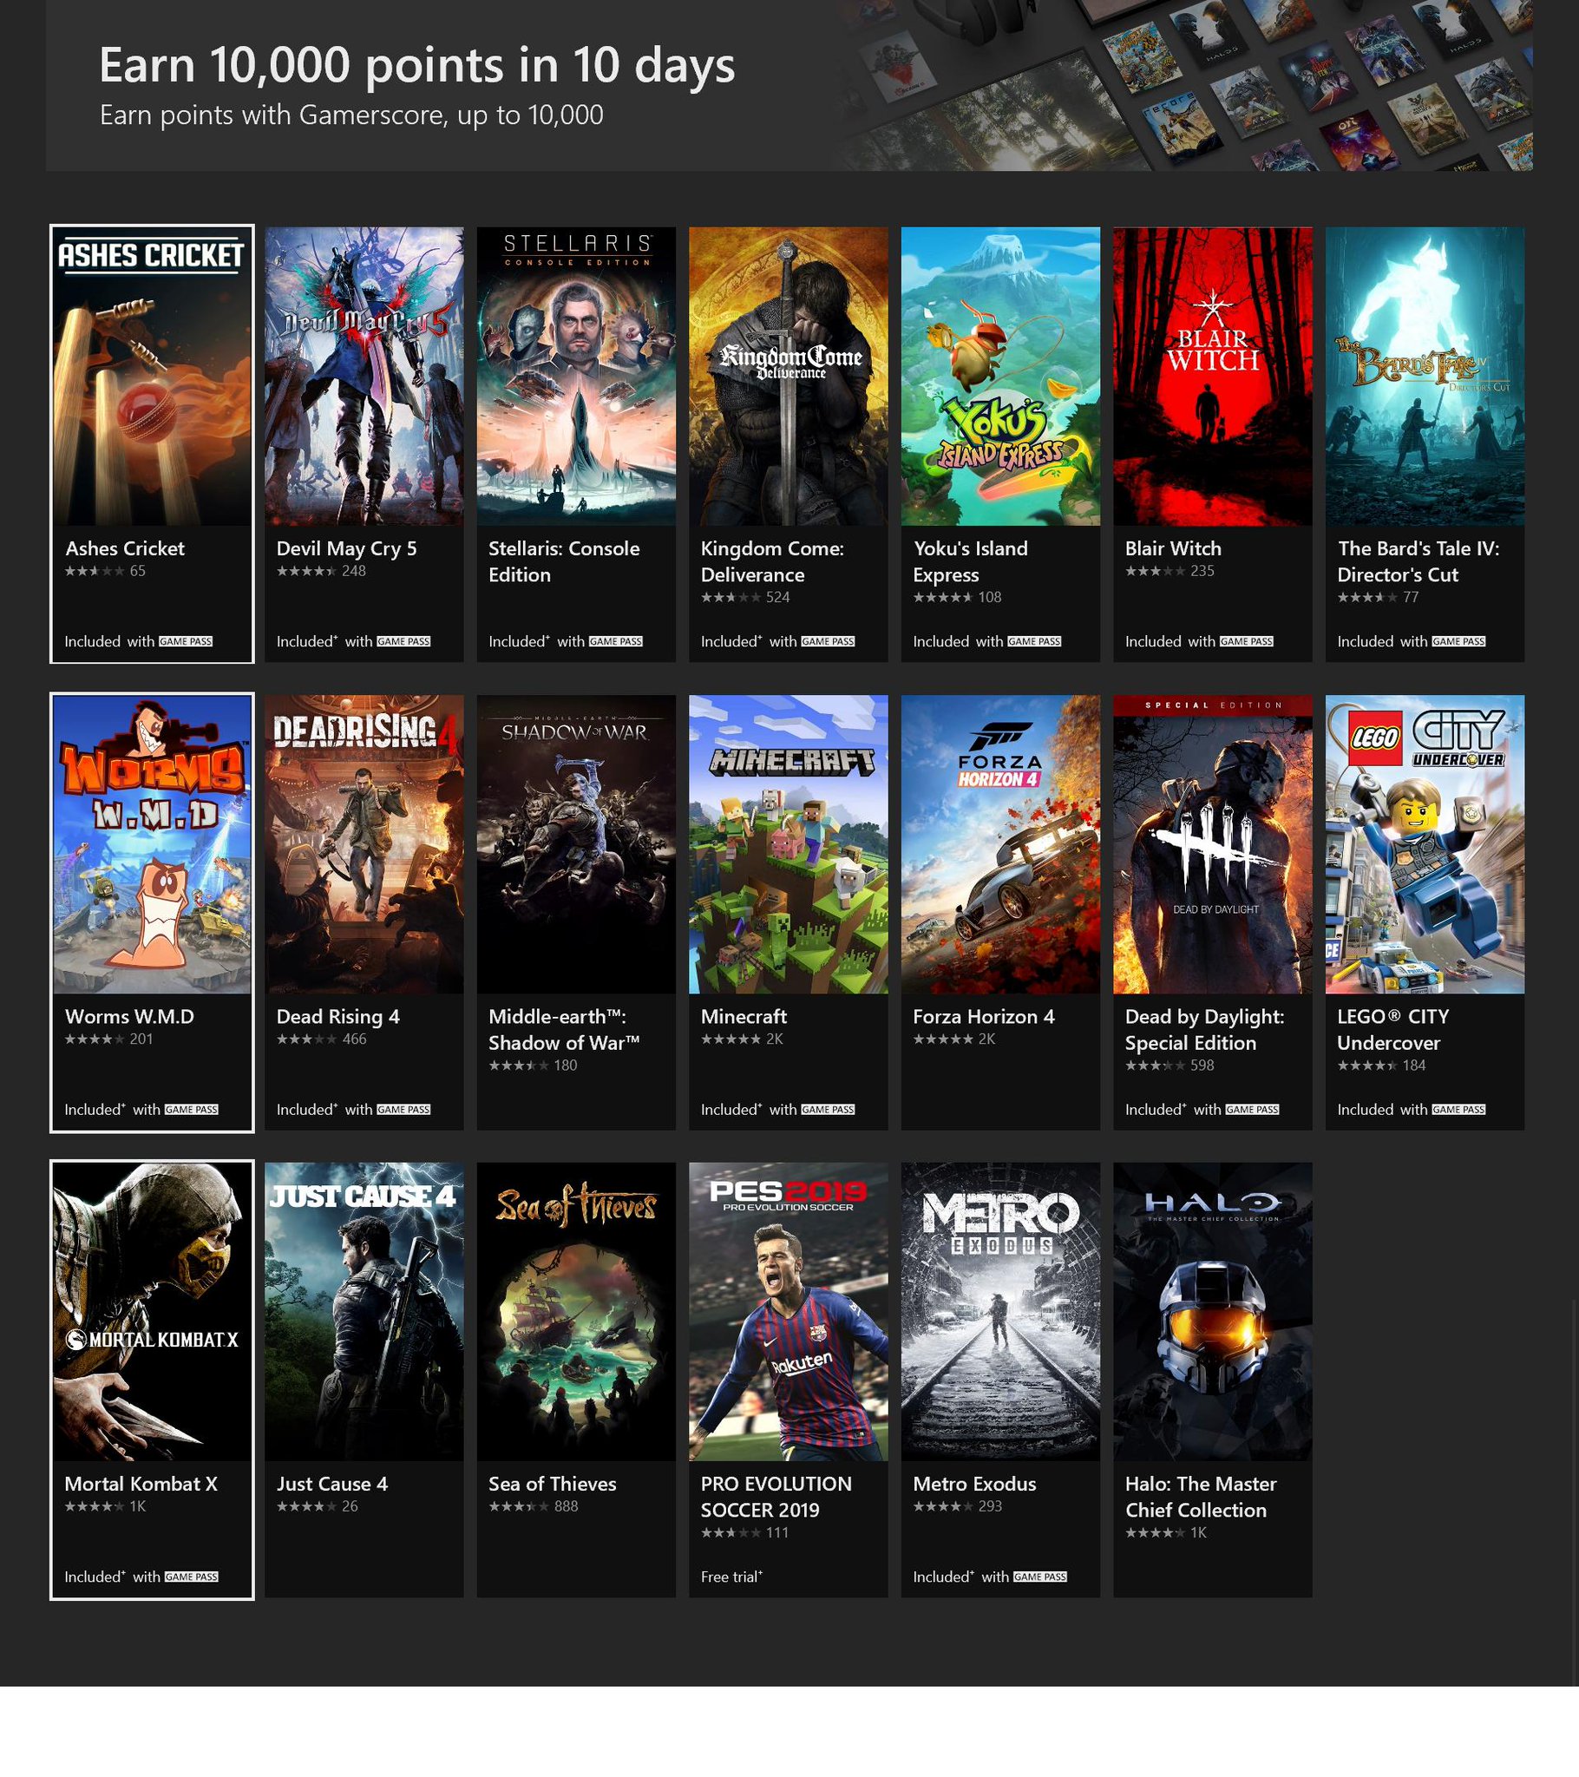The image size is (1579, 1777).
Task: Click the Game Pass badge under Metro Exodus
Action: [x=1040, y=1577]
